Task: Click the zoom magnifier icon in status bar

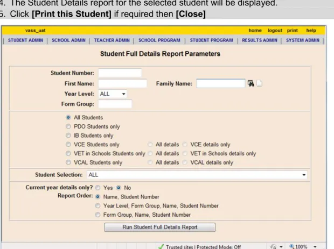Action: click(291, 246)
